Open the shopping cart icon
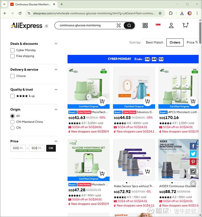 [x=185, y=25]
